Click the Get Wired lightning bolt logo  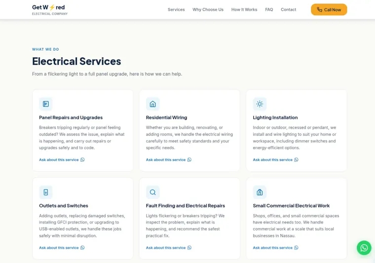(52, 7)
